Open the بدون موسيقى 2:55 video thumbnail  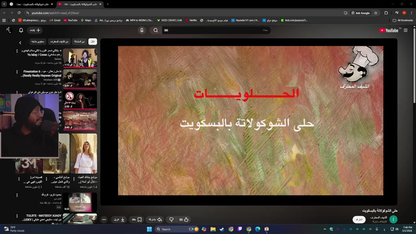coord(80,99)
